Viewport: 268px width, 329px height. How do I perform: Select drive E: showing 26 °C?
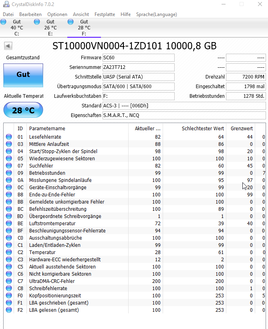pos(50,28)
